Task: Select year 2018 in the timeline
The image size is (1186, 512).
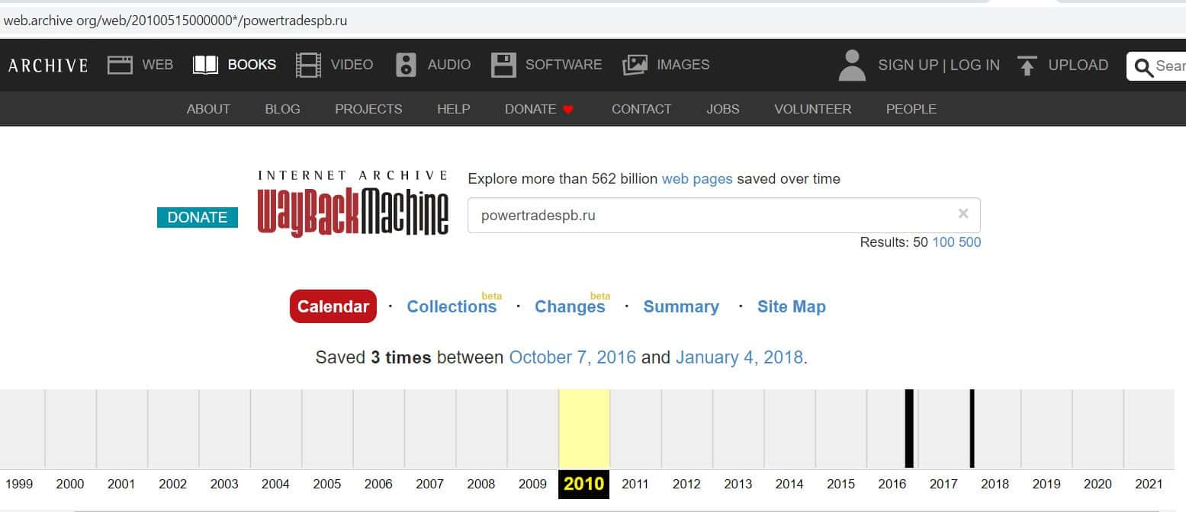Action: [995, 484]
